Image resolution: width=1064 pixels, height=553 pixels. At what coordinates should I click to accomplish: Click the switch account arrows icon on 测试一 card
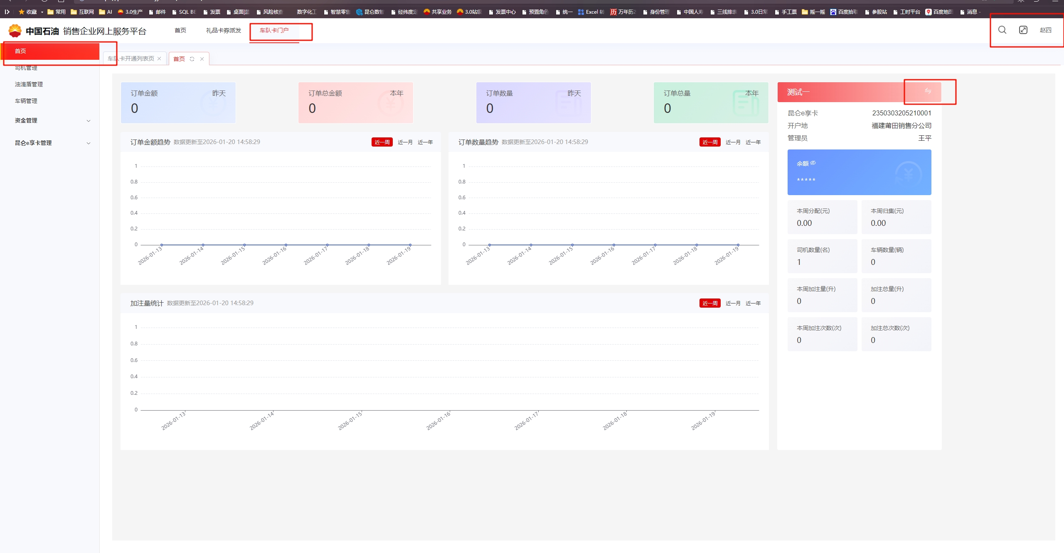click(x=928, y=91)
